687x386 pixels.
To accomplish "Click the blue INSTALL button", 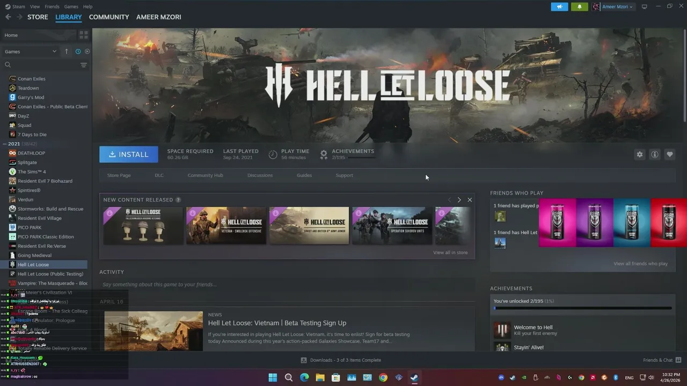I will (x=129, y=154).
